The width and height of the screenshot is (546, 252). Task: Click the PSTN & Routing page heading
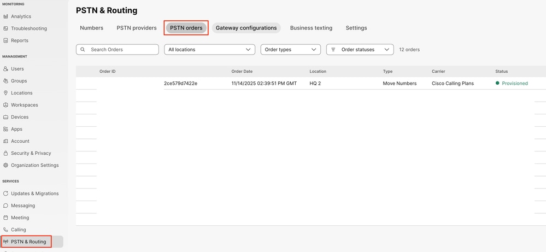pos(107,10)
